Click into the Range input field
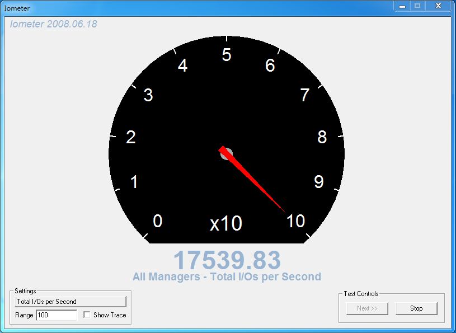The height and width of the screenshot is (333, 456). (x=56, y=315)
